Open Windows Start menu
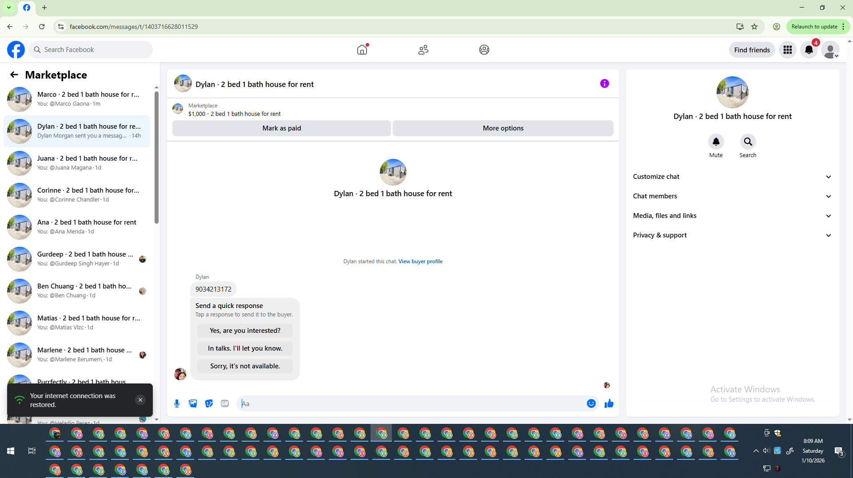This screenshot has width=853, height=478. (11, 451)
